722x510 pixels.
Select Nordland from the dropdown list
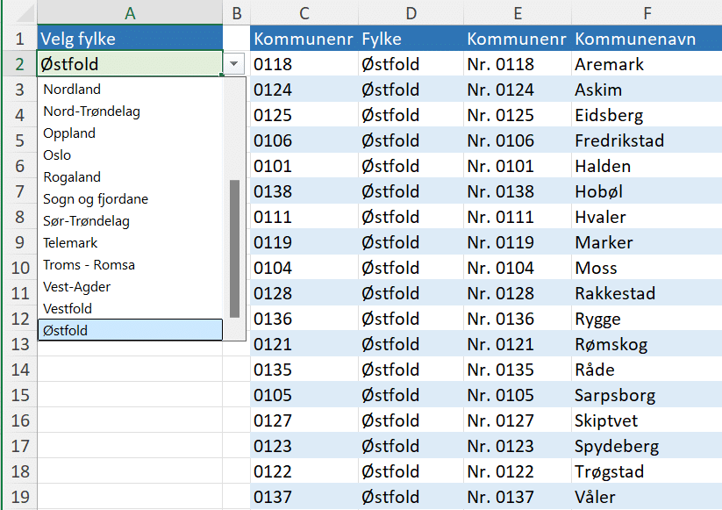tap(72, 90)
